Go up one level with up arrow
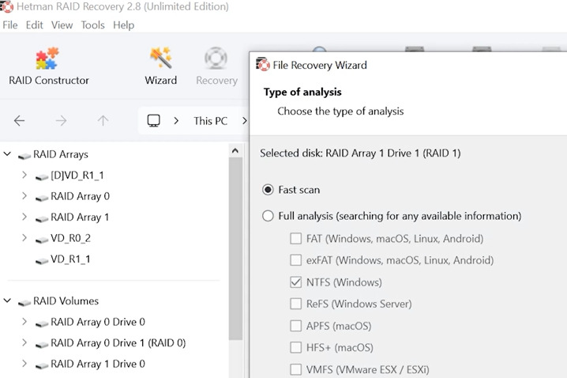 coord(103,120)
